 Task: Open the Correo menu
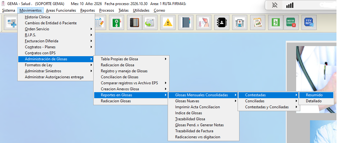point(159,10)
